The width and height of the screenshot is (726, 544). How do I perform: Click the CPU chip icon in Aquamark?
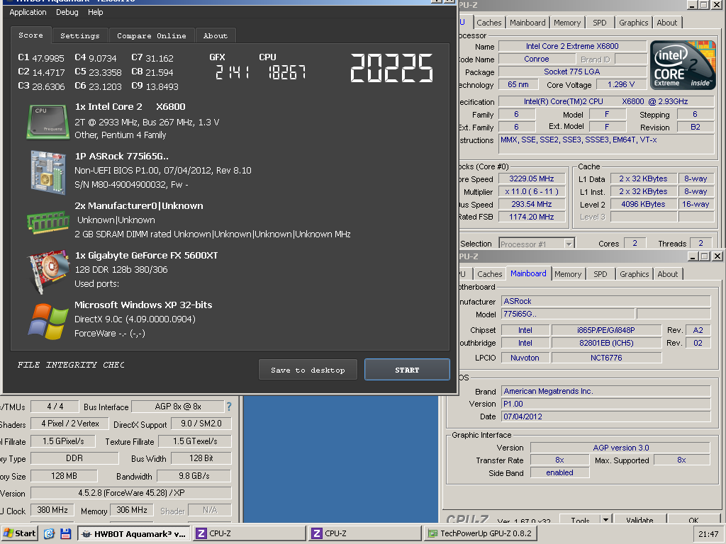point(48,122)
